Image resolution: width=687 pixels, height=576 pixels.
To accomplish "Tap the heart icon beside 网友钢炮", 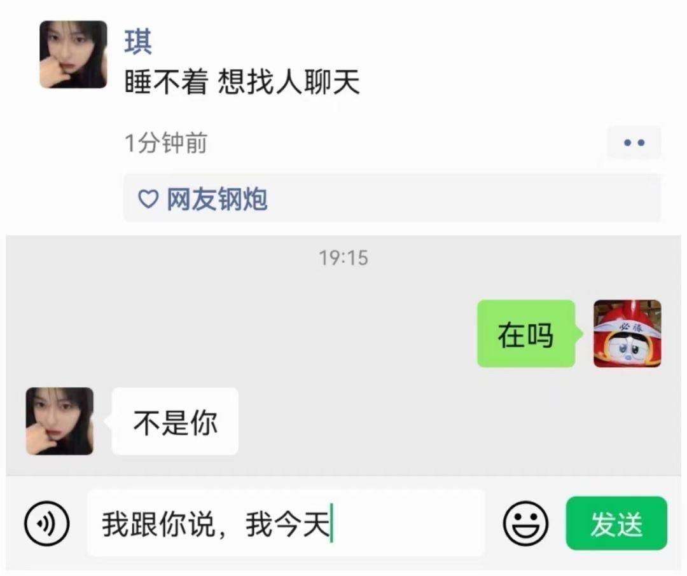I will (x=148, y=199).
